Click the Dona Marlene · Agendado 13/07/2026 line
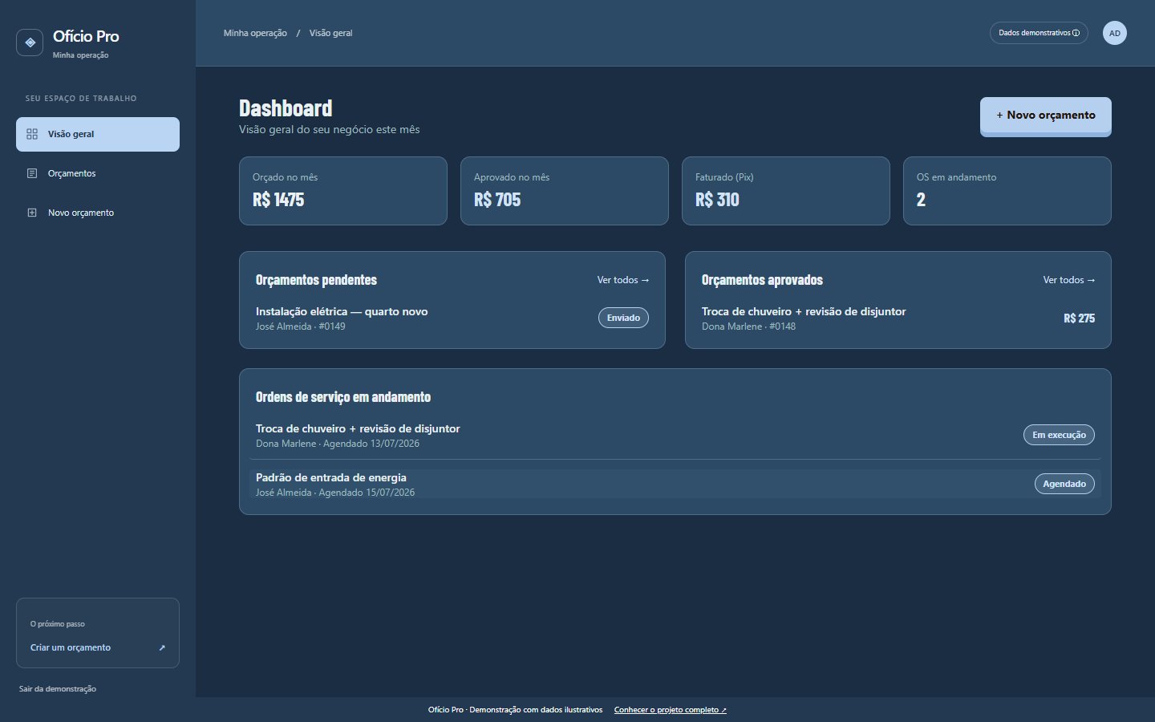Screen dimensions: 1155x722 coord(338,444)
